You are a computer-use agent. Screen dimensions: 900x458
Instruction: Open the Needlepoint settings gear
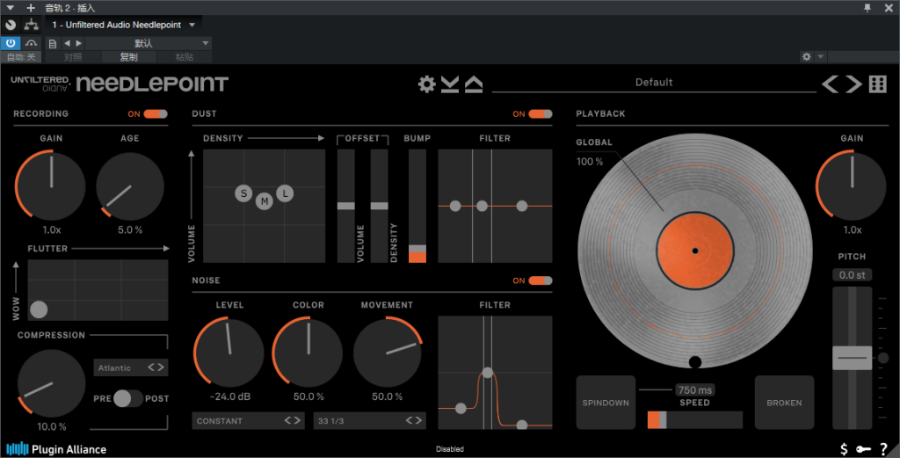tap(426, 84)
